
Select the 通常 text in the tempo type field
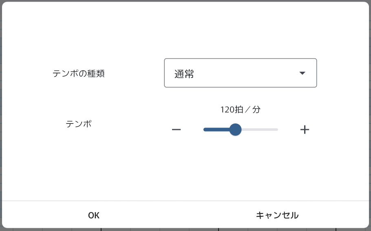tap(184, 74)
